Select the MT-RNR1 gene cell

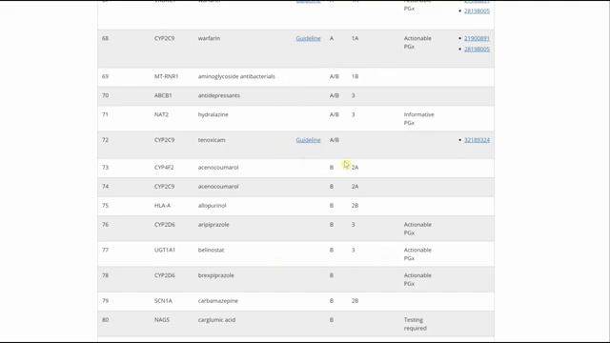click(x=166, y=76)
